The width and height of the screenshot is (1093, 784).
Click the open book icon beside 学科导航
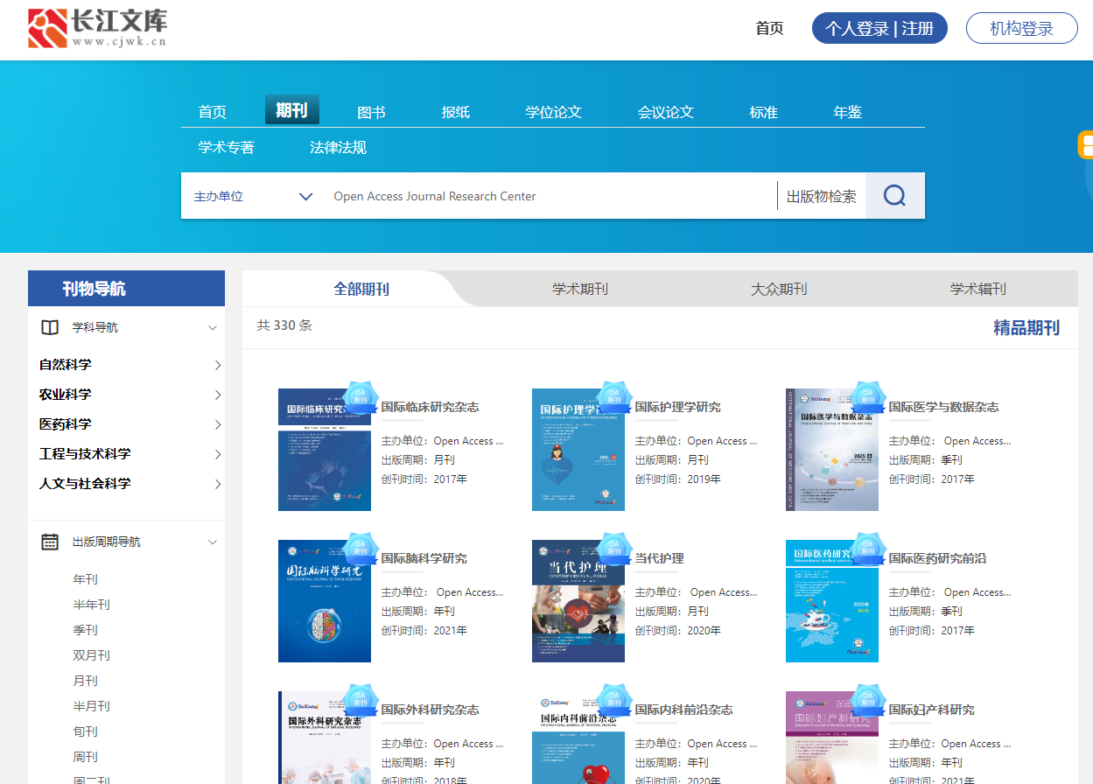[x=50, y=327]
